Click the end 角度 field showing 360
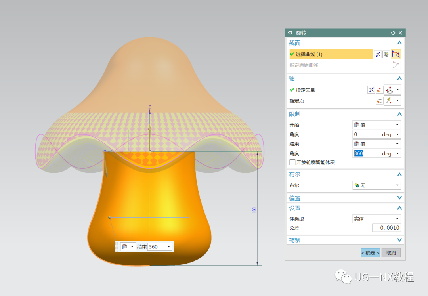This screenshot has height=296, width=428. click(366, 153)
